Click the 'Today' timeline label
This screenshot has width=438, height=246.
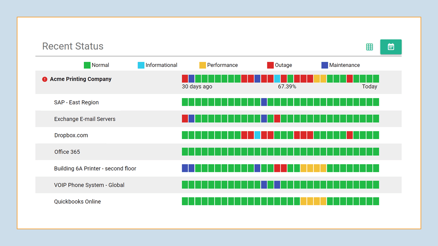pos(370,87)
